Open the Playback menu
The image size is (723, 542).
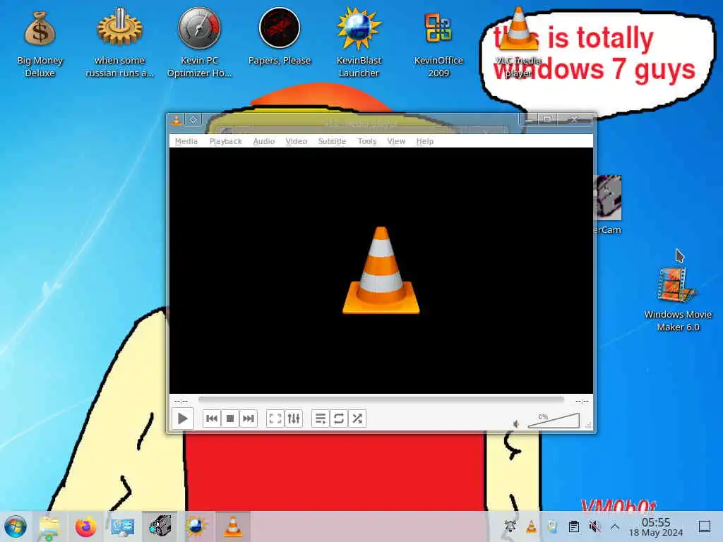tap(225, 141)
